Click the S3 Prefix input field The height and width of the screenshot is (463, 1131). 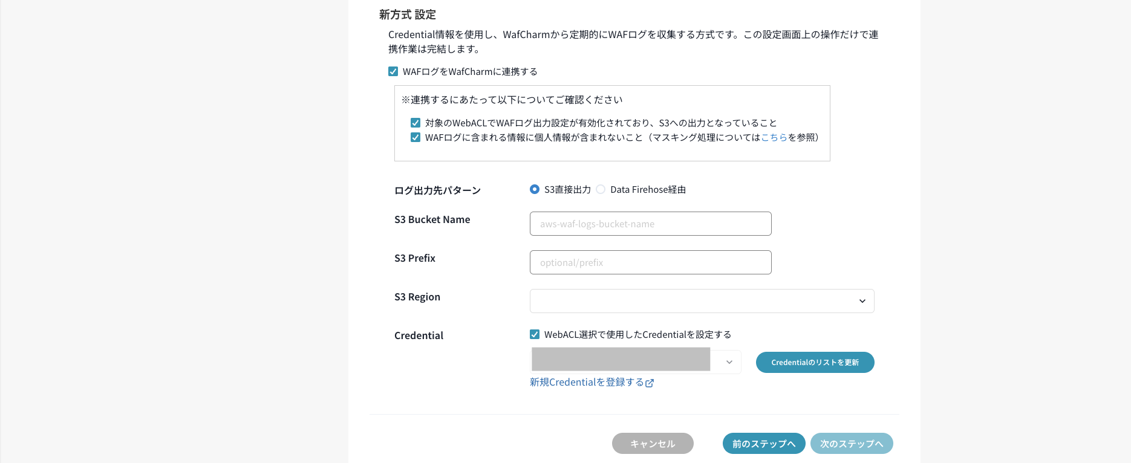pyautogui.click(x=650, y=262)
